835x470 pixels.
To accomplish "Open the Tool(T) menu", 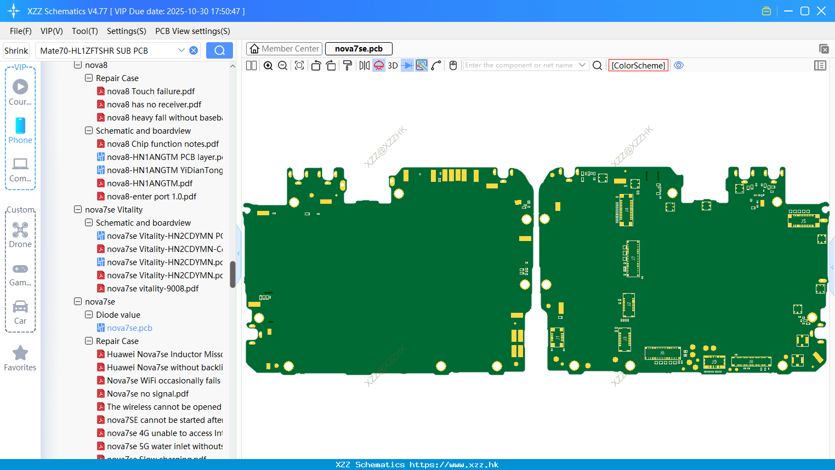I will (x=84, y=31).
